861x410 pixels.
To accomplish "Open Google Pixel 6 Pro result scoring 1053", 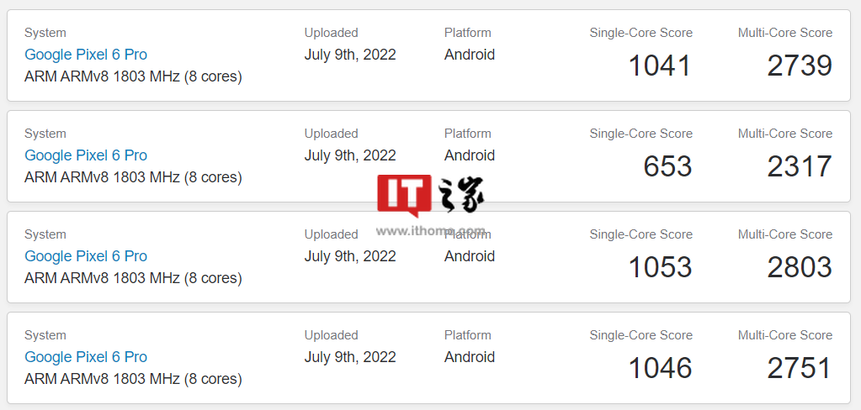I will click(86, 256).
